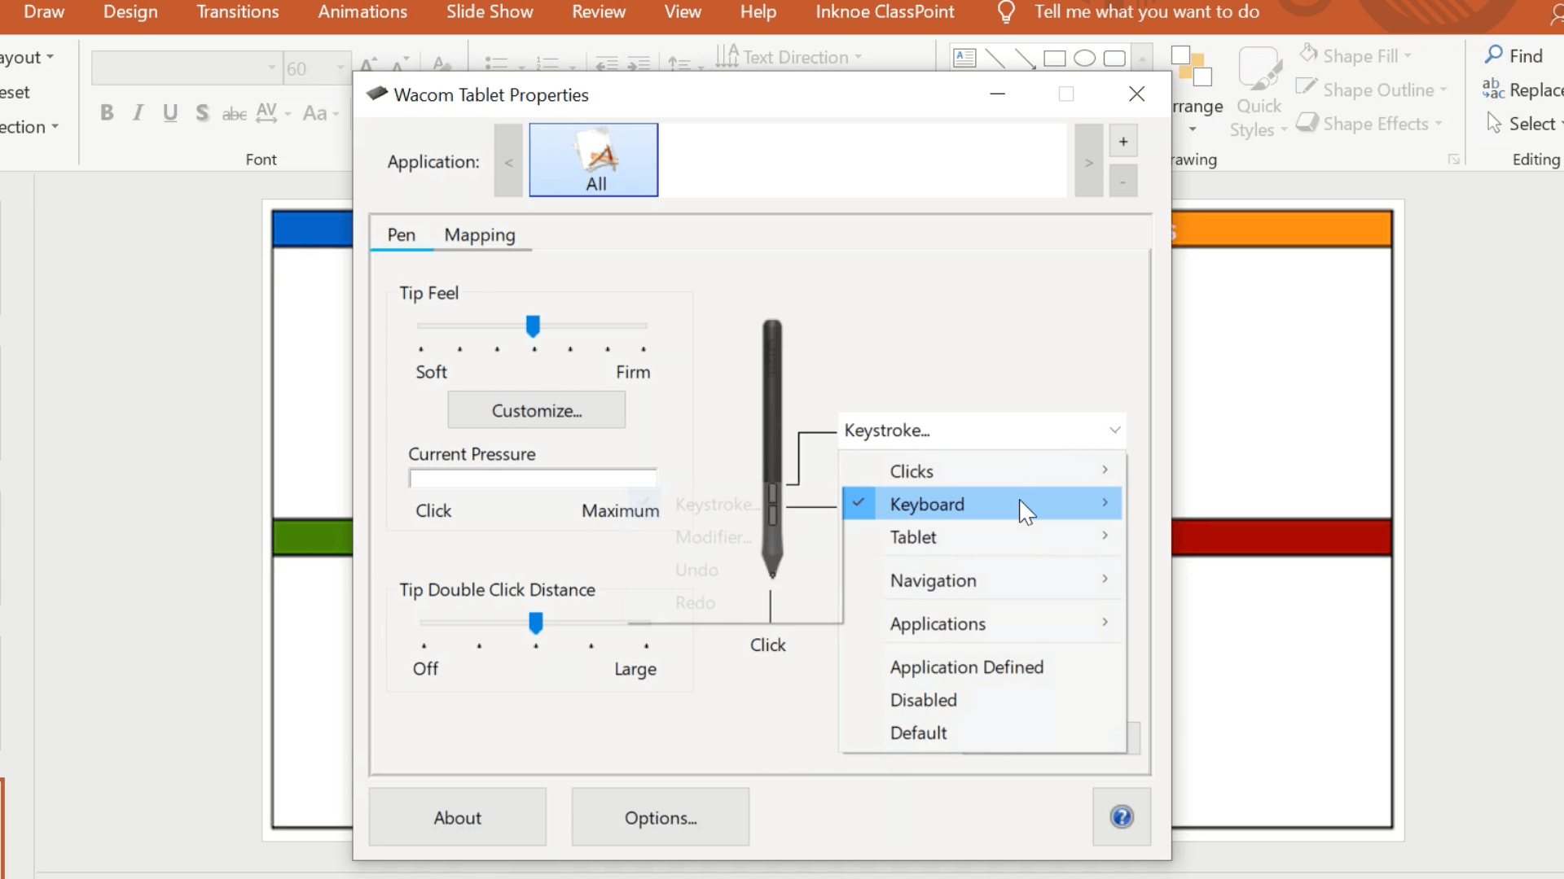The width and height of the screenshot is (1564, 879).
Task: Click the Tip Feel slider thumb
Action: [533, 326]
